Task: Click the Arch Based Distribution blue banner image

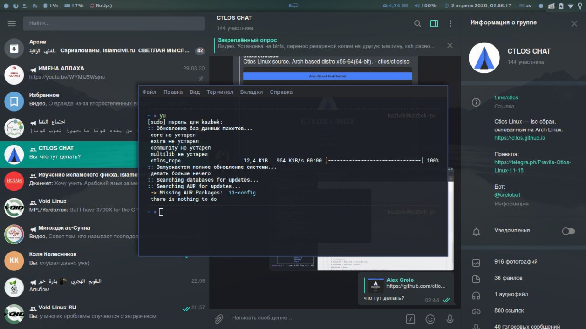Action: point(327,76)
